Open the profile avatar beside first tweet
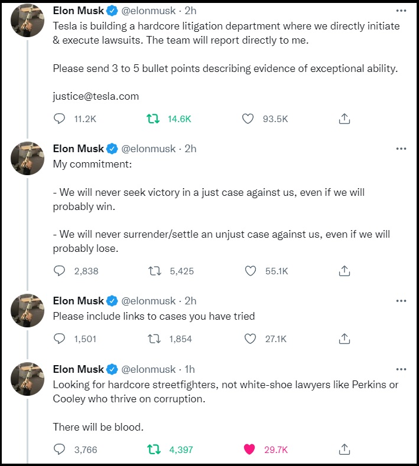Image resolution: width=419 pixels, height=466 pixels. (27, 21)
